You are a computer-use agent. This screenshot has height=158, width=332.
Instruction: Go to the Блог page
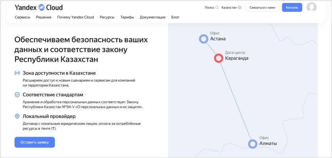175,17
